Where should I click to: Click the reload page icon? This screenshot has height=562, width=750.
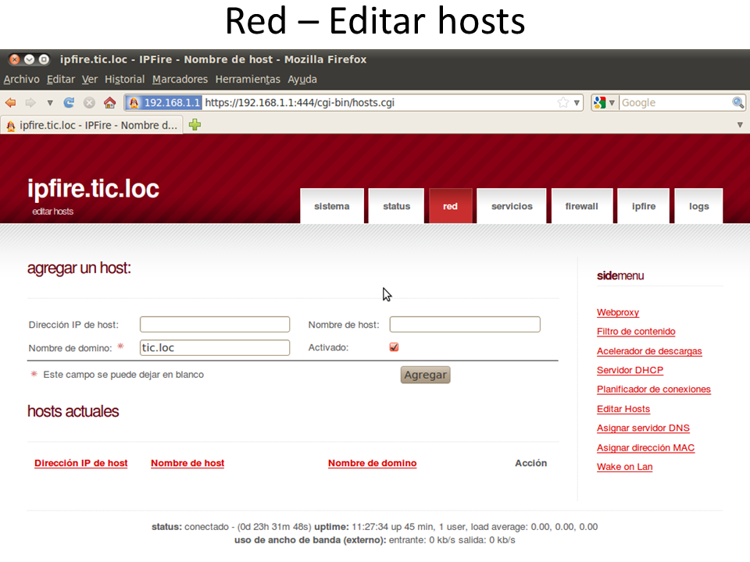70,103
